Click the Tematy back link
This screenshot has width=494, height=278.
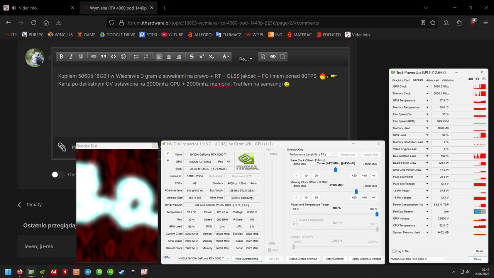click(30, 205)
